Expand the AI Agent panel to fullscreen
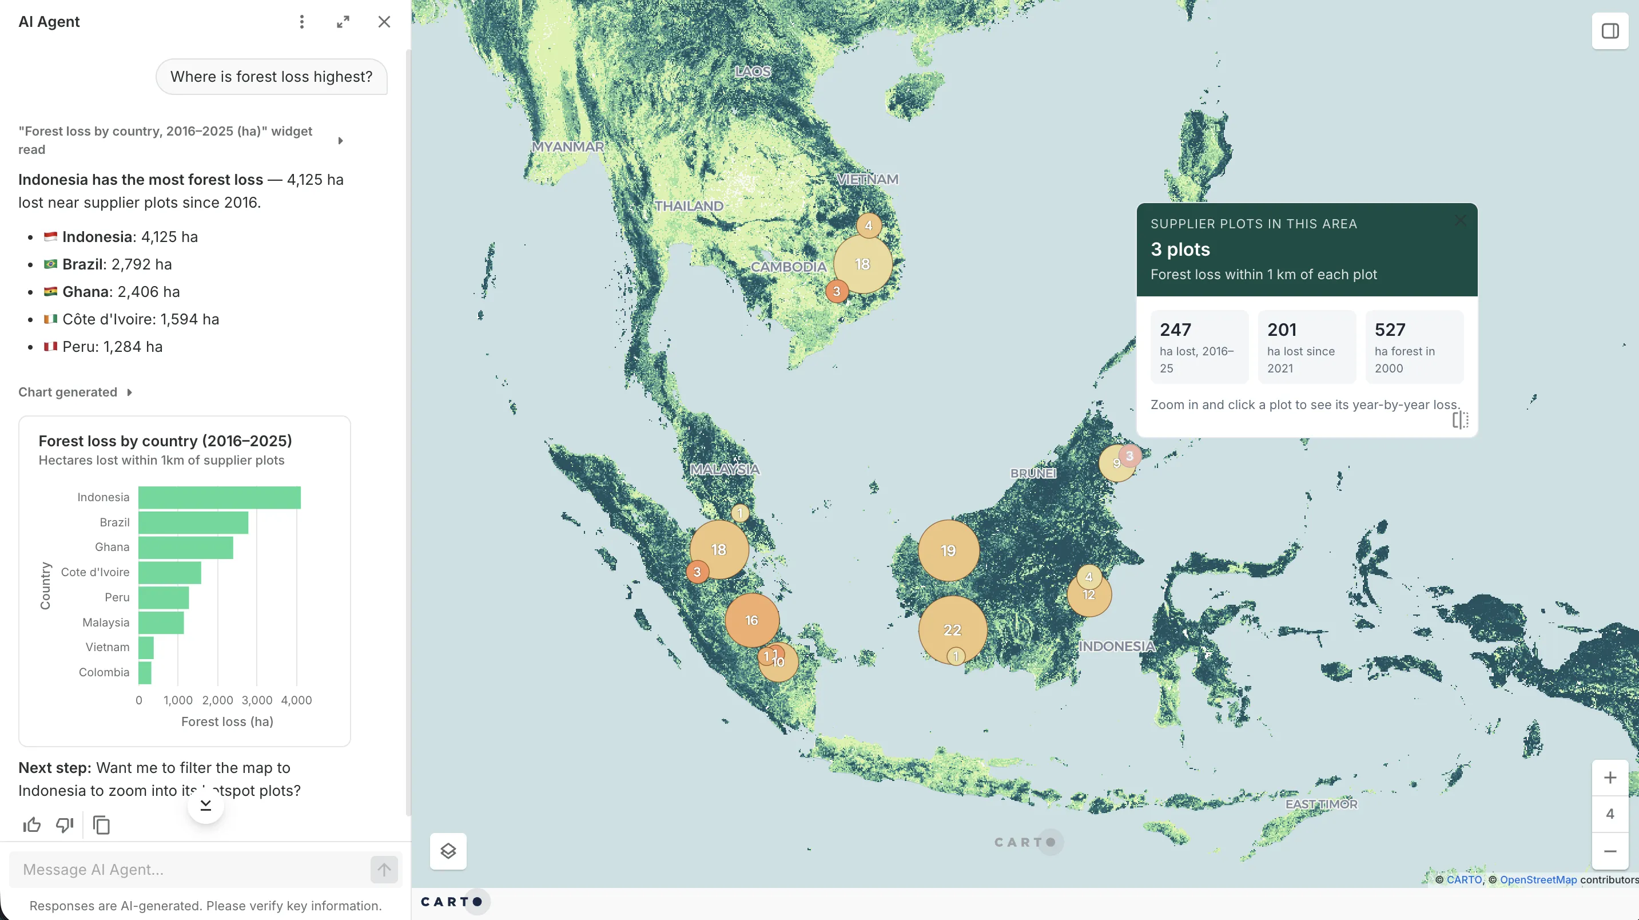This screenshot has width=1639, height=920. coord(343,22)
